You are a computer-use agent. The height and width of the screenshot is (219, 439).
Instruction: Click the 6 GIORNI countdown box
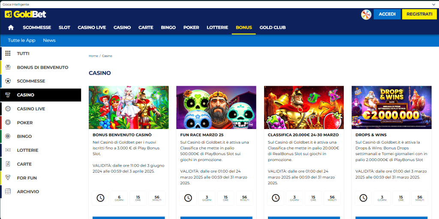[119, 198]
